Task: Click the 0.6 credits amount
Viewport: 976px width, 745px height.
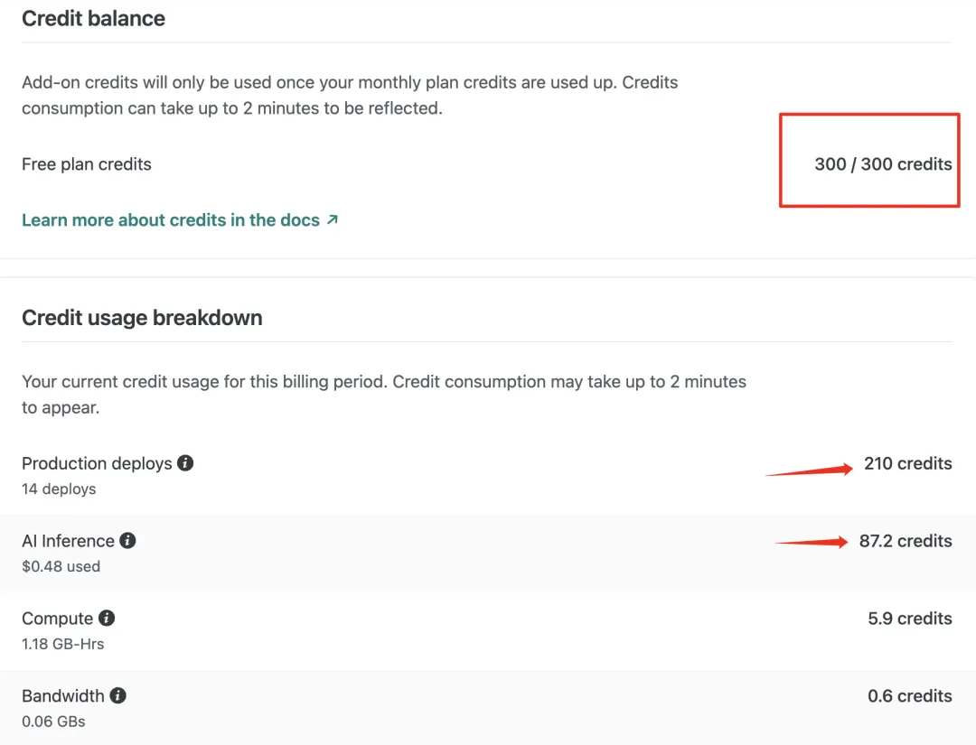Action: pos(909,696)
